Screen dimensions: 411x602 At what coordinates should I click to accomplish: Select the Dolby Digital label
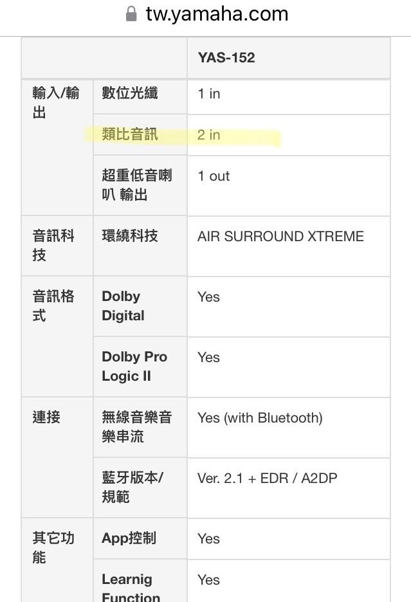coord(123,306)
